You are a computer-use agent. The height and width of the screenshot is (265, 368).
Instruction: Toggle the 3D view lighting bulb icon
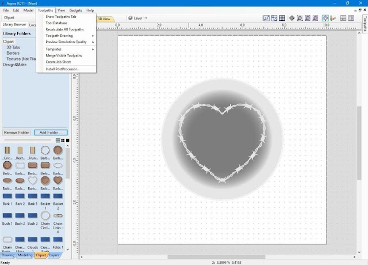coord(325,18)
